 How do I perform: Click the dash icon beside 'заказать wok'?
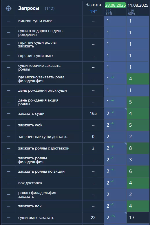(x=8, y=125)
